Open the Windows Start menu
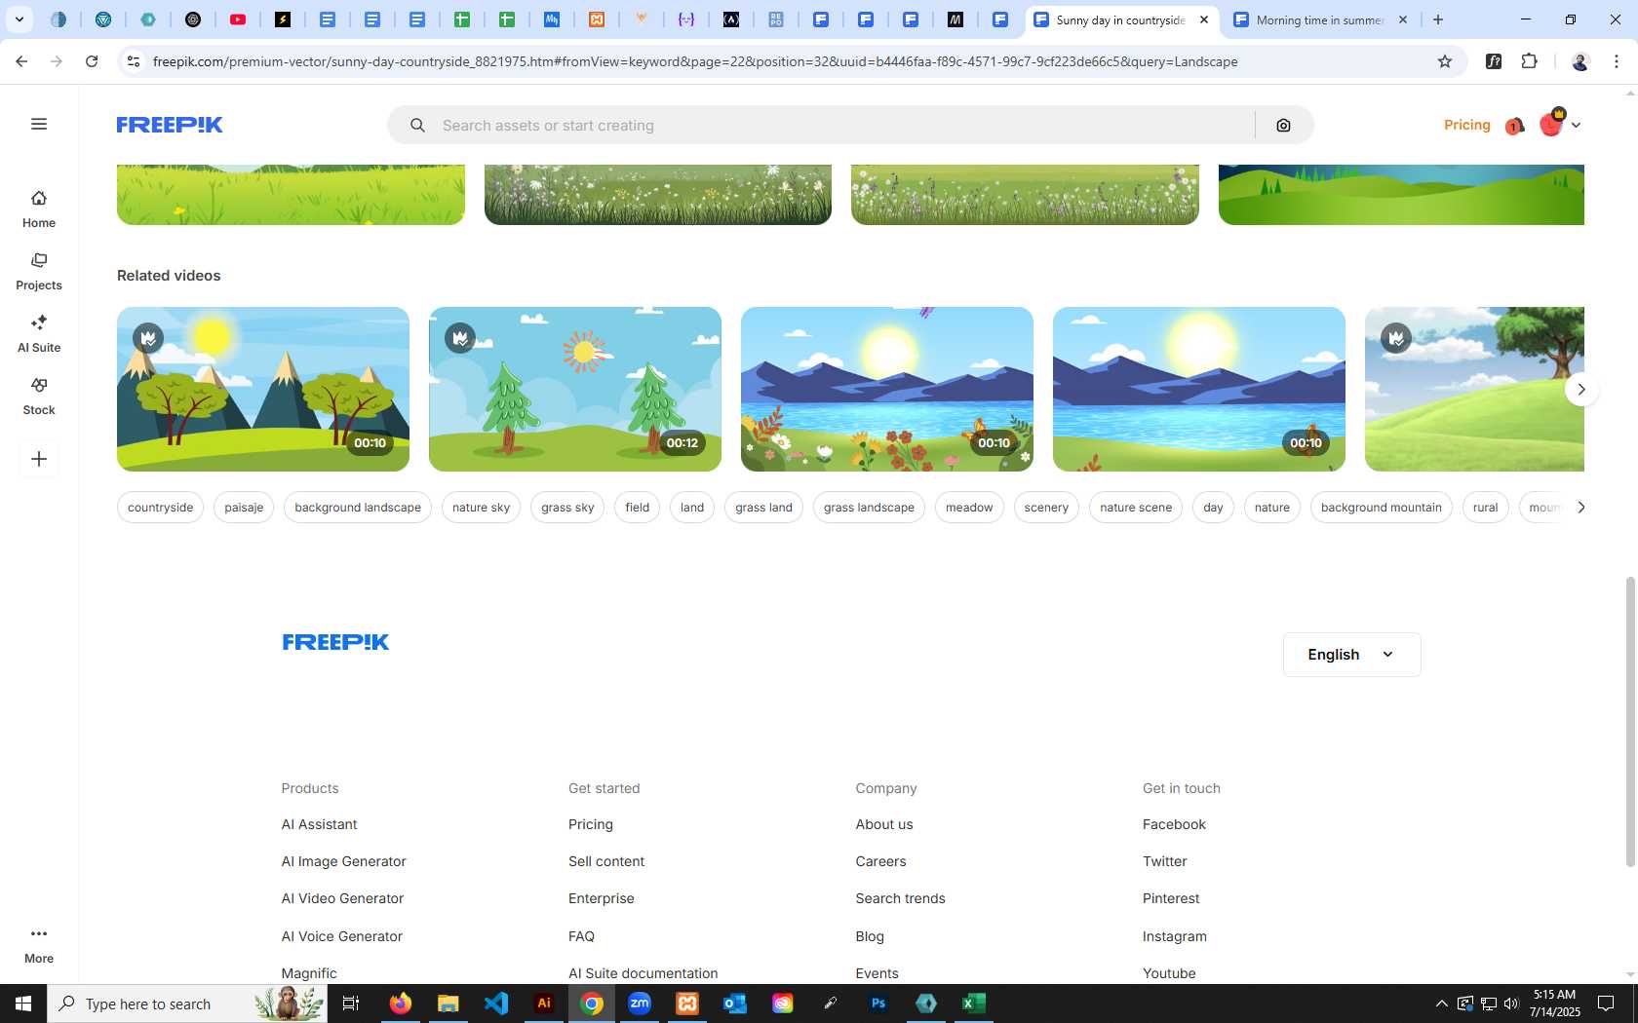Screen dimensions: 1638x1023 (x=23, y=1004)
